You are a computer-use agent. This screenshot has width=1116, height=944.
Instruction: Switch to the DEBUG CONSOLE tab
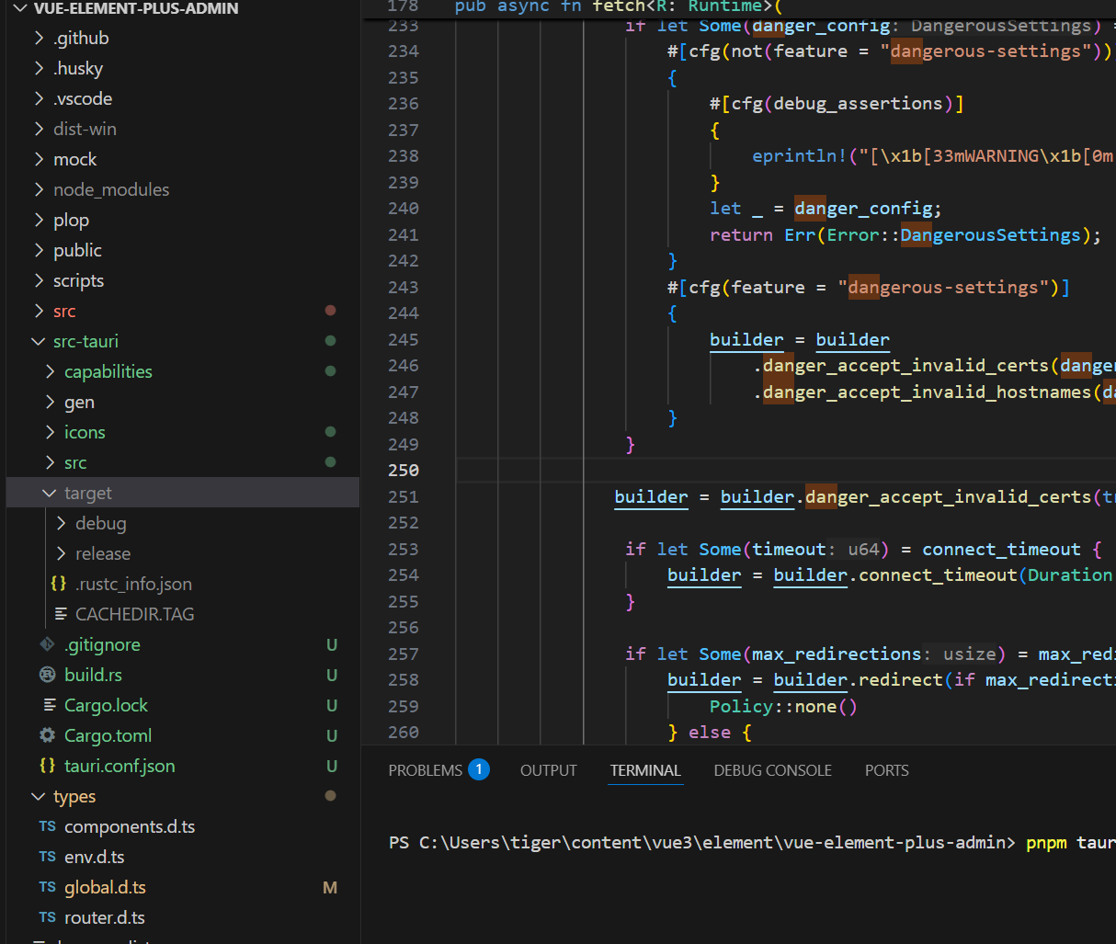[773, 770]
